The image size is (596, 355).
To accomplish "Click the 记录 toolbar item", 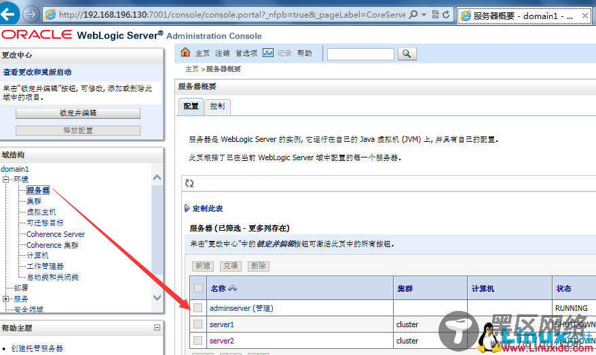I will pos(284,53).
